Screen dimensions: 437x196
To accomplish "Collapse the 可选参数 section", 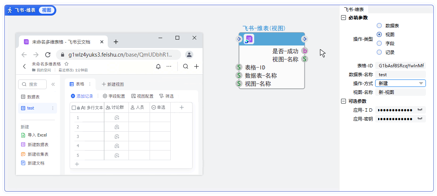I will click(x=344, y=101).
